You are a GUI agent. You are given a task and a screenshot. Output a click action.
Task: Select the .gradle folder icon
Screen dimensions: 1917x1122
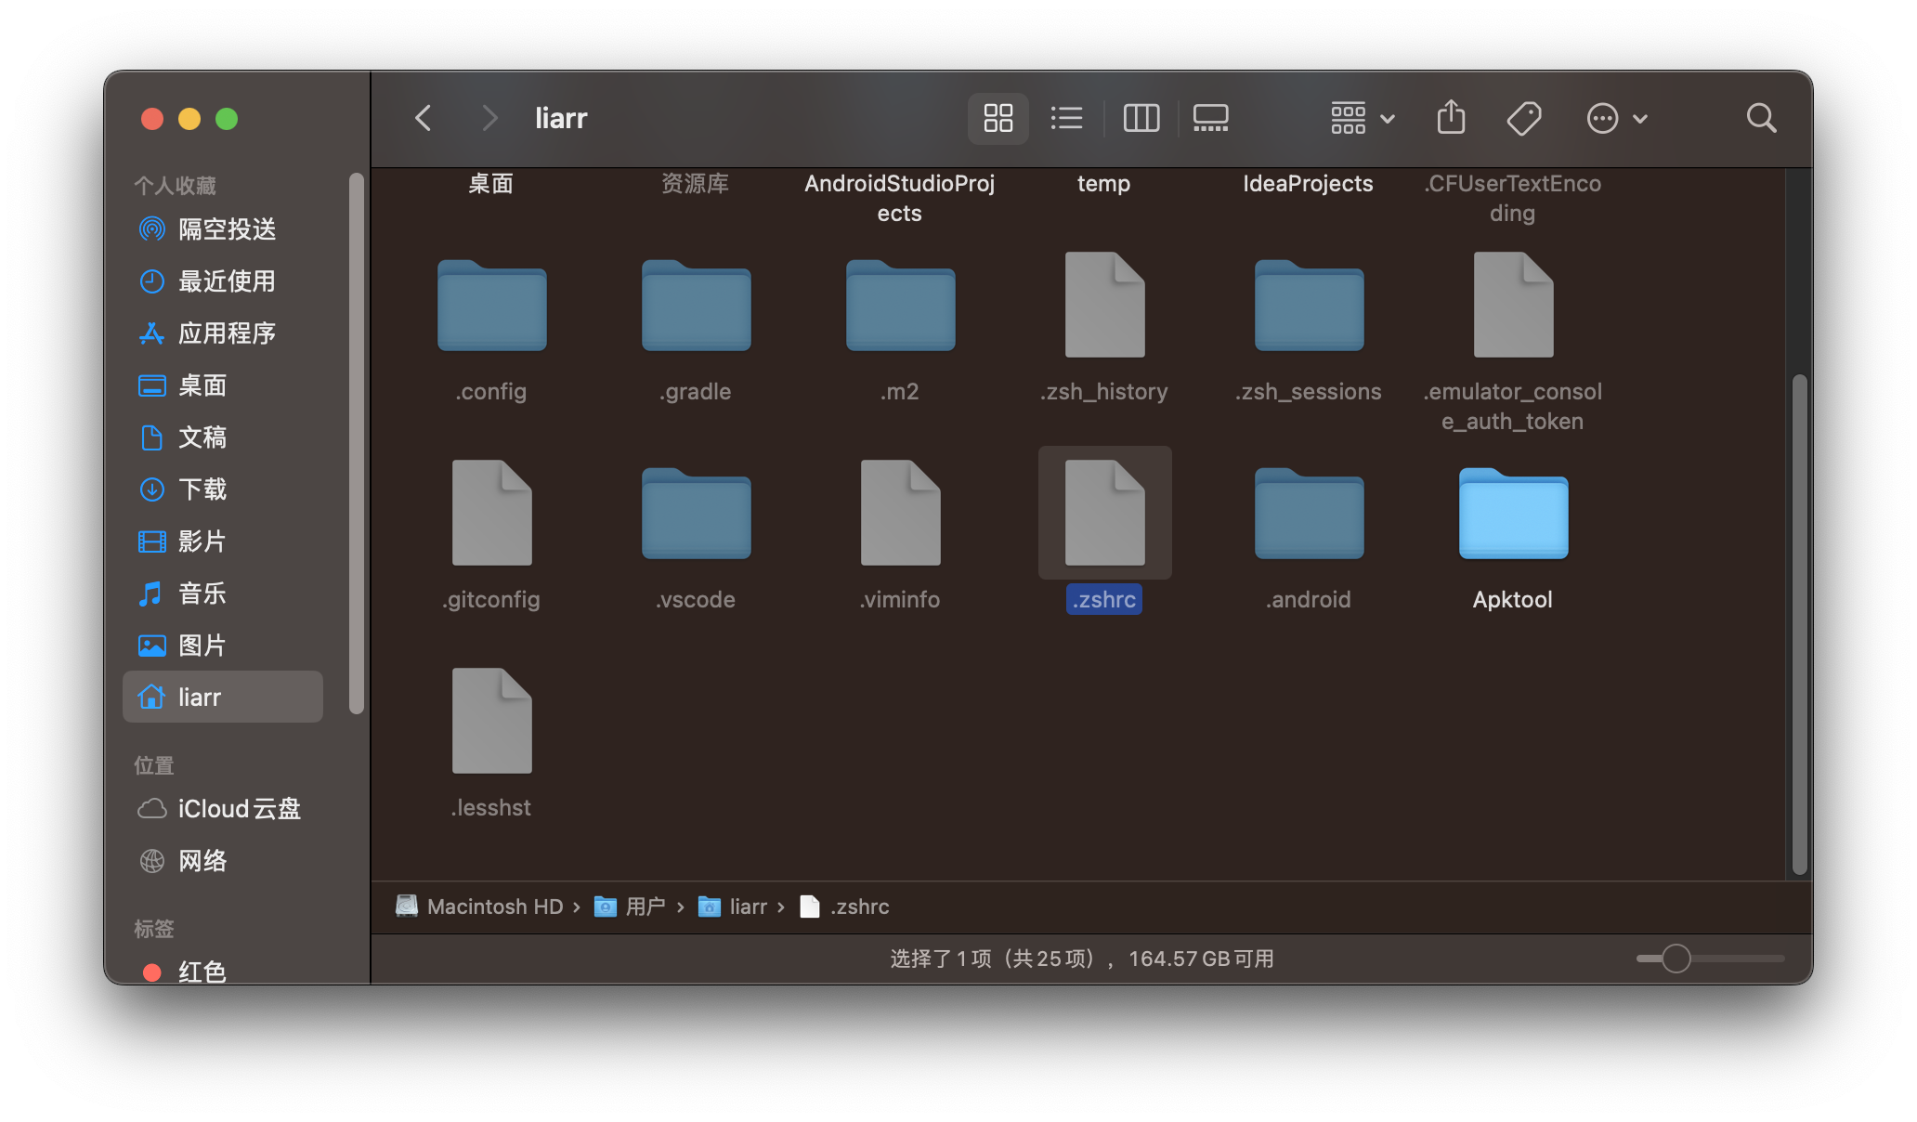tap(696, 306)
